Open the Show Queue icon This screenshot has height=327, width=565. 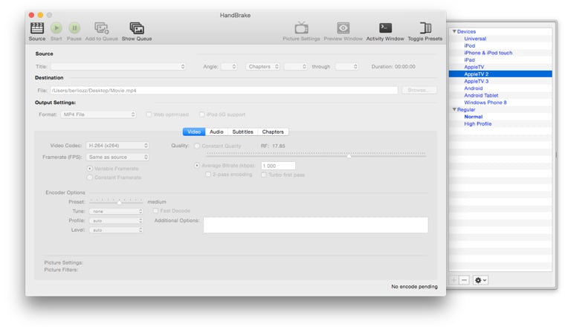(137, 27)
